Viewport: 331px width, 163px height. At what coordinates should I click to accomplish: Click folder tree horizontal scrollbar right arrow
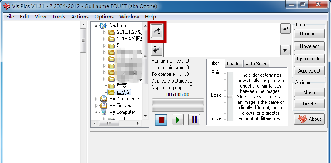pos(138,123)
